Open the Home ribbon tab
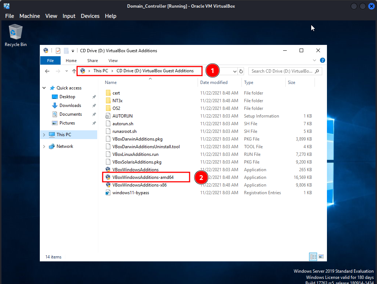The image size is (377, 284). point(71,61)
